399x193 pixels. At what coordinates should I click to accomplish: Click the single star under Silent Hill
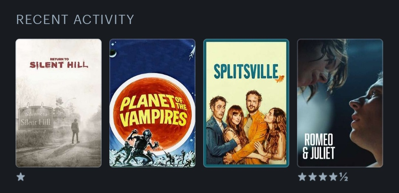(x=21, y=177)
